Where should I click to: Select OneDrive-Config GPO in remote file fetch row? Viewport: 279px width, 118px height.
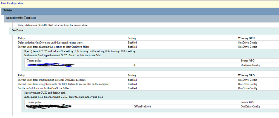coord(247,84)
